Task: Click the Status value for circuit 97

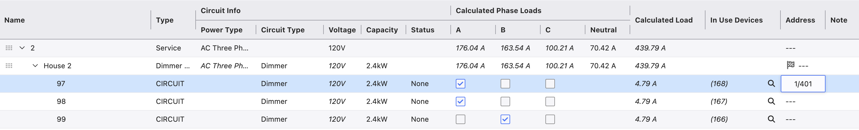Action: [x=420, y=84]
